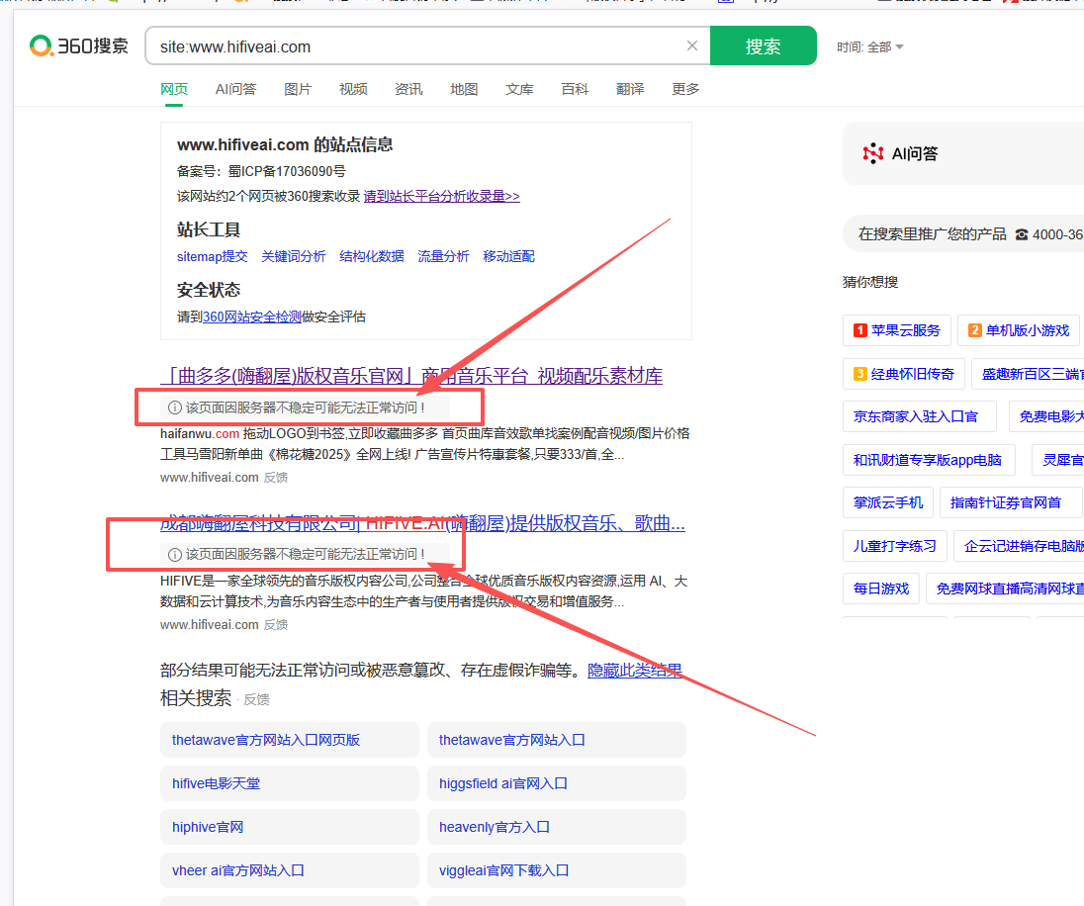Viewport: 1084px width, 906px height.
Task: Go to the 地图 tab
Action: 464,89
